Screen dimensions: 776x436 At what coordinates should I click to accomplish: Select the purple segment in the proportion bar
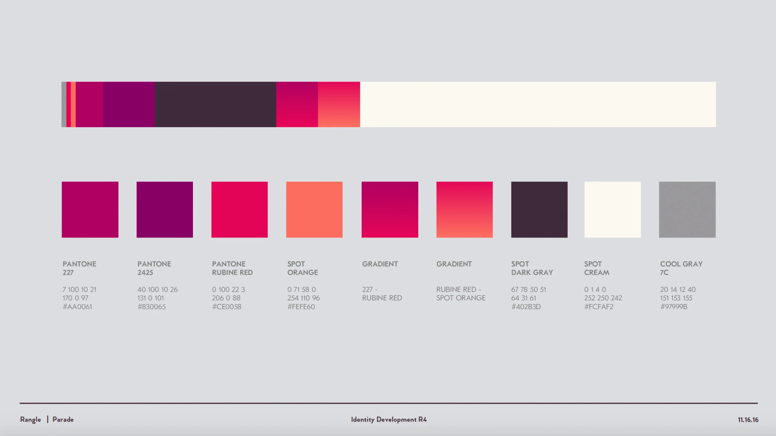point(129,104)
